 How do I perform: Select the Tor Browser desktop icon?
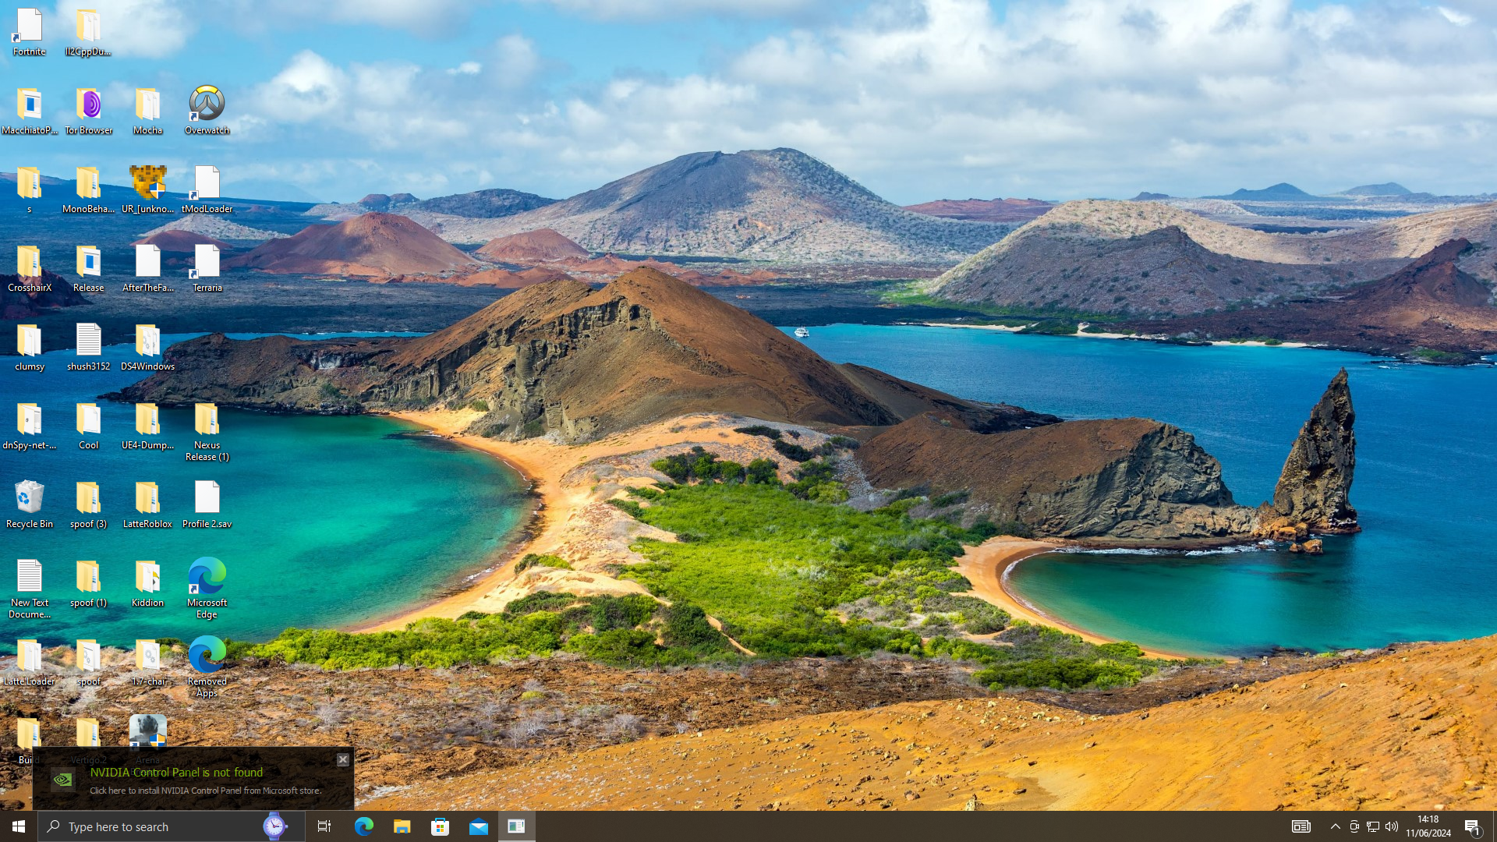click(x=88, y=110)
